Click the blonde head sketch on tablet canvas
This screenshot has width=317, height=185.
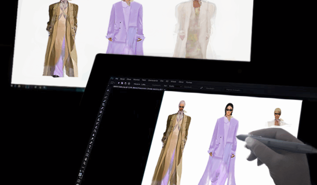click(x=277, y=117)
